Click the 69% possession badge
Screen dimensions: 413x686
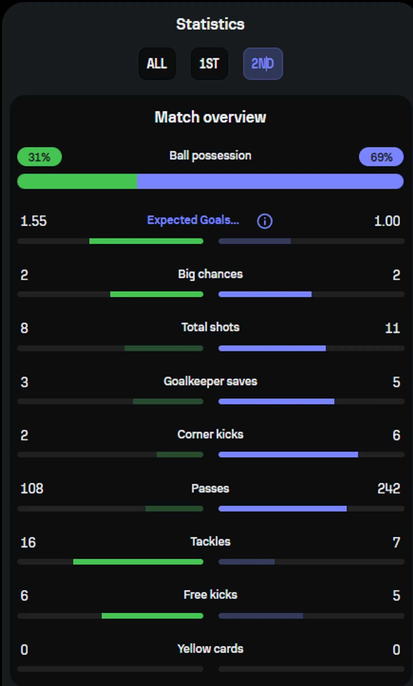(381, 157)
